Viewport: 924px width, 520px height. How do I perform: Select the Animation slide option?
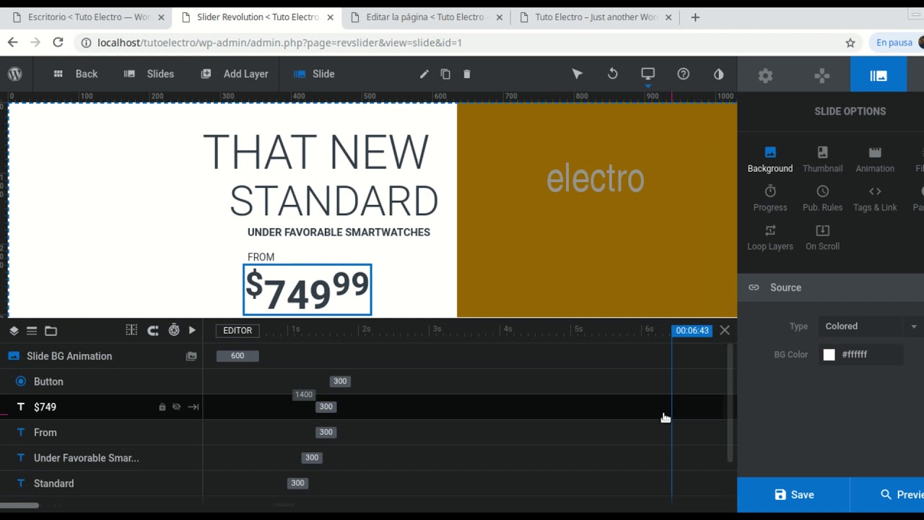coord(875,159)
